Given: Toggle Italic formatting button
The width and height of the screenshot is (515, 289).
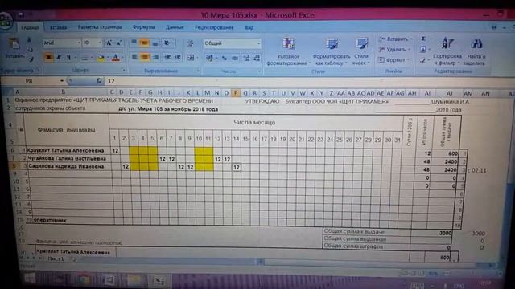Looking at the screenshot, I should [x=59, y=58].
